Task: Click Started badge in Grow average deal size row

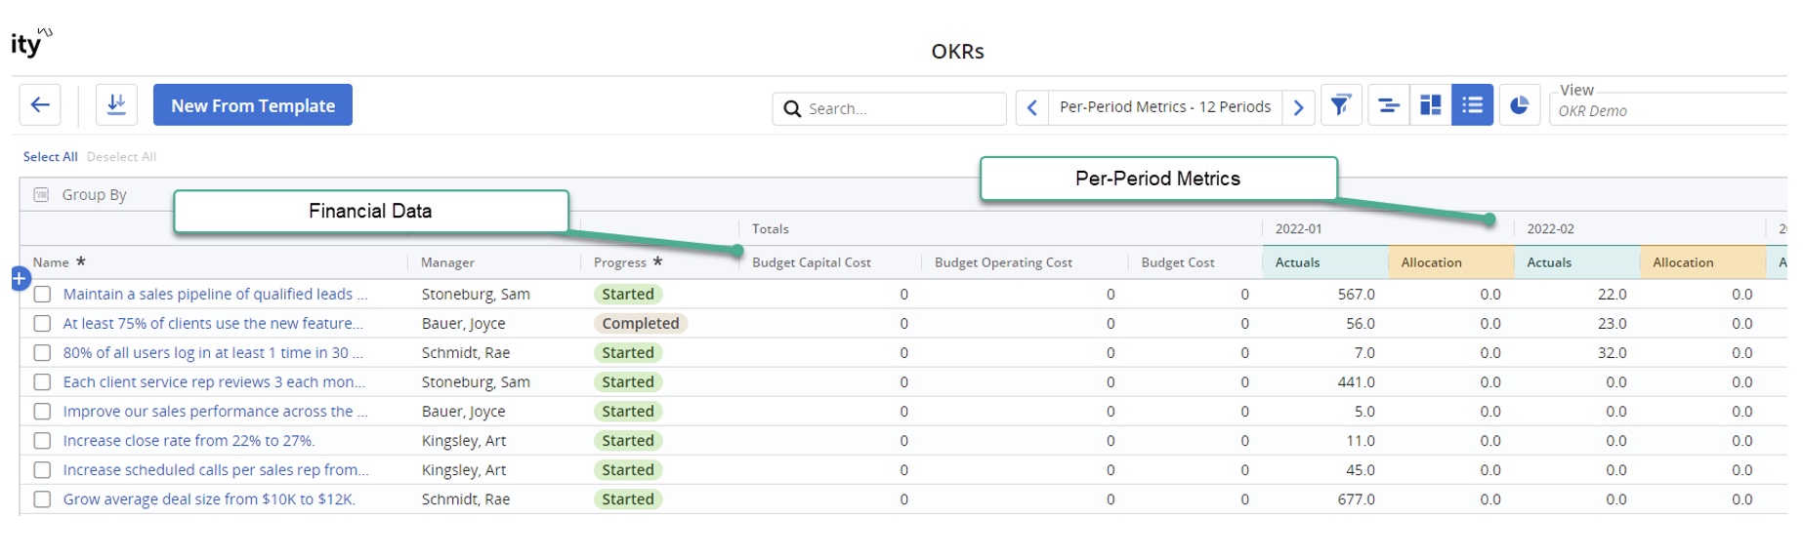Action: point(628,498)
